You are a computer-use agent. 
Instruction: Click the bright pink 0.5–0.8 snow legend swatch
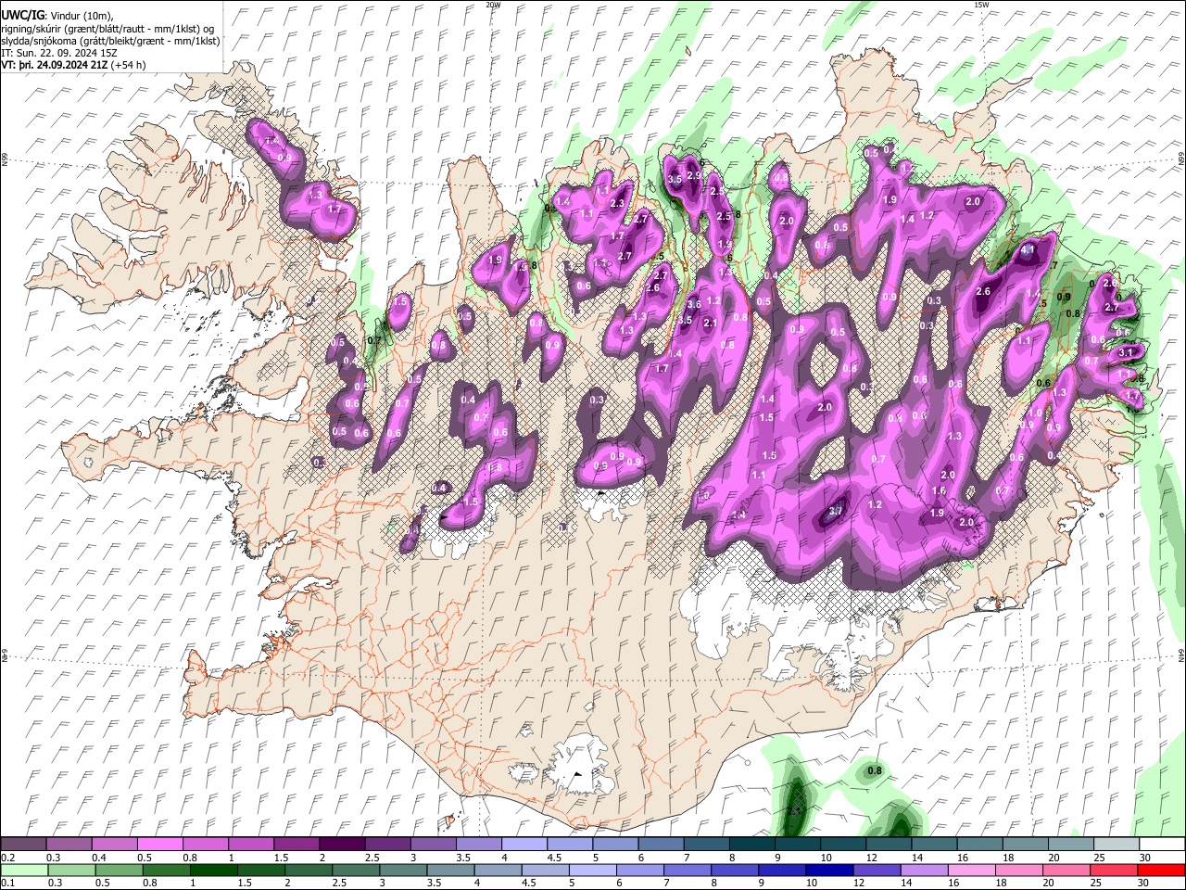[x=159, y=845]
